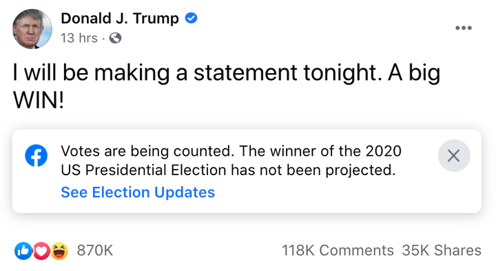View the 35K Shares list
This screenshot has width=496, height=271.
pos(442,250)
